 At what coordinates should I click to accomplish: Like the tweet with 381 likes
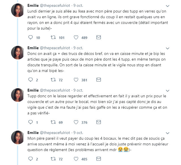click(76, 80)
